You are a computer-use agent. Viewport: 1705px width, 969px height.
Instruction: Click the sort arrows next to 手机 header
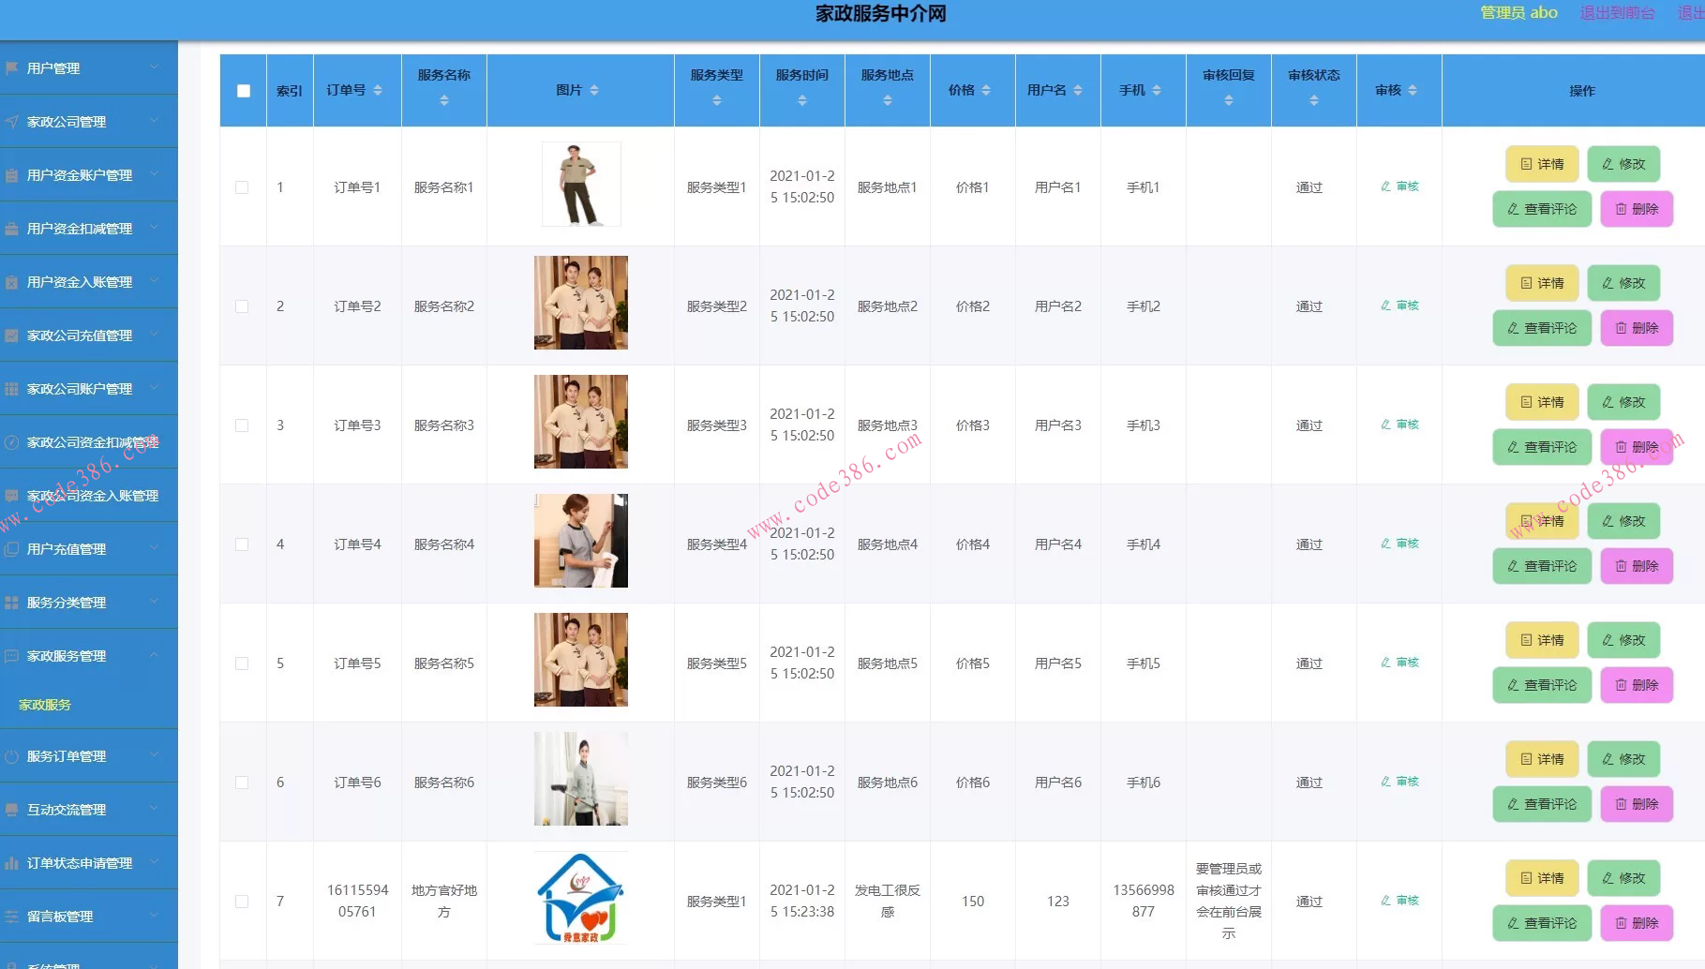click(1157, 90)
